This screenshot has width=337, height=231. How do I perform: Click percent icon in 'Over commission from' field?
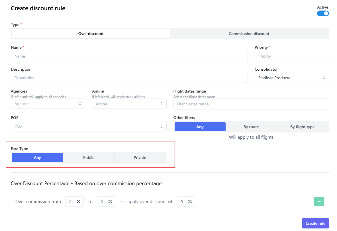(x=79, y=202)
